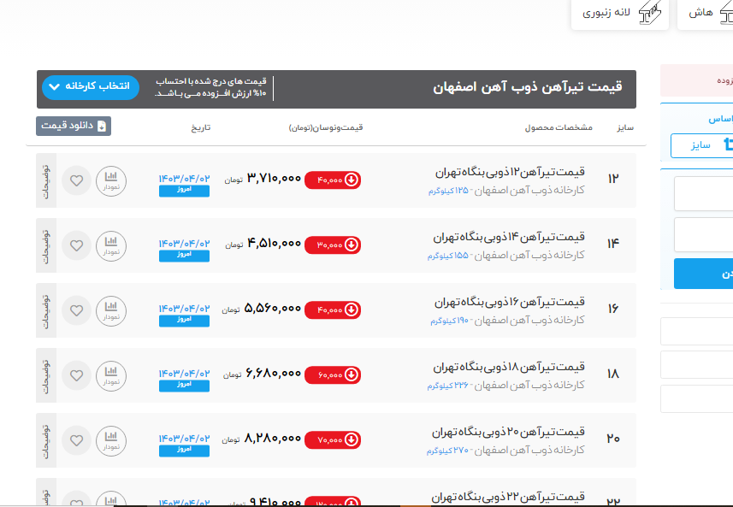Click the red 70,000 price drop badge
Viewport: 733px width, 507px height.
333,439
